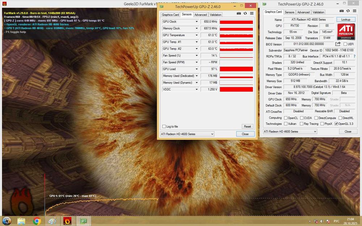Toggle Ray Tracing checkbox
The height and width of the screenshot is (226, 362).
point(302,124)
